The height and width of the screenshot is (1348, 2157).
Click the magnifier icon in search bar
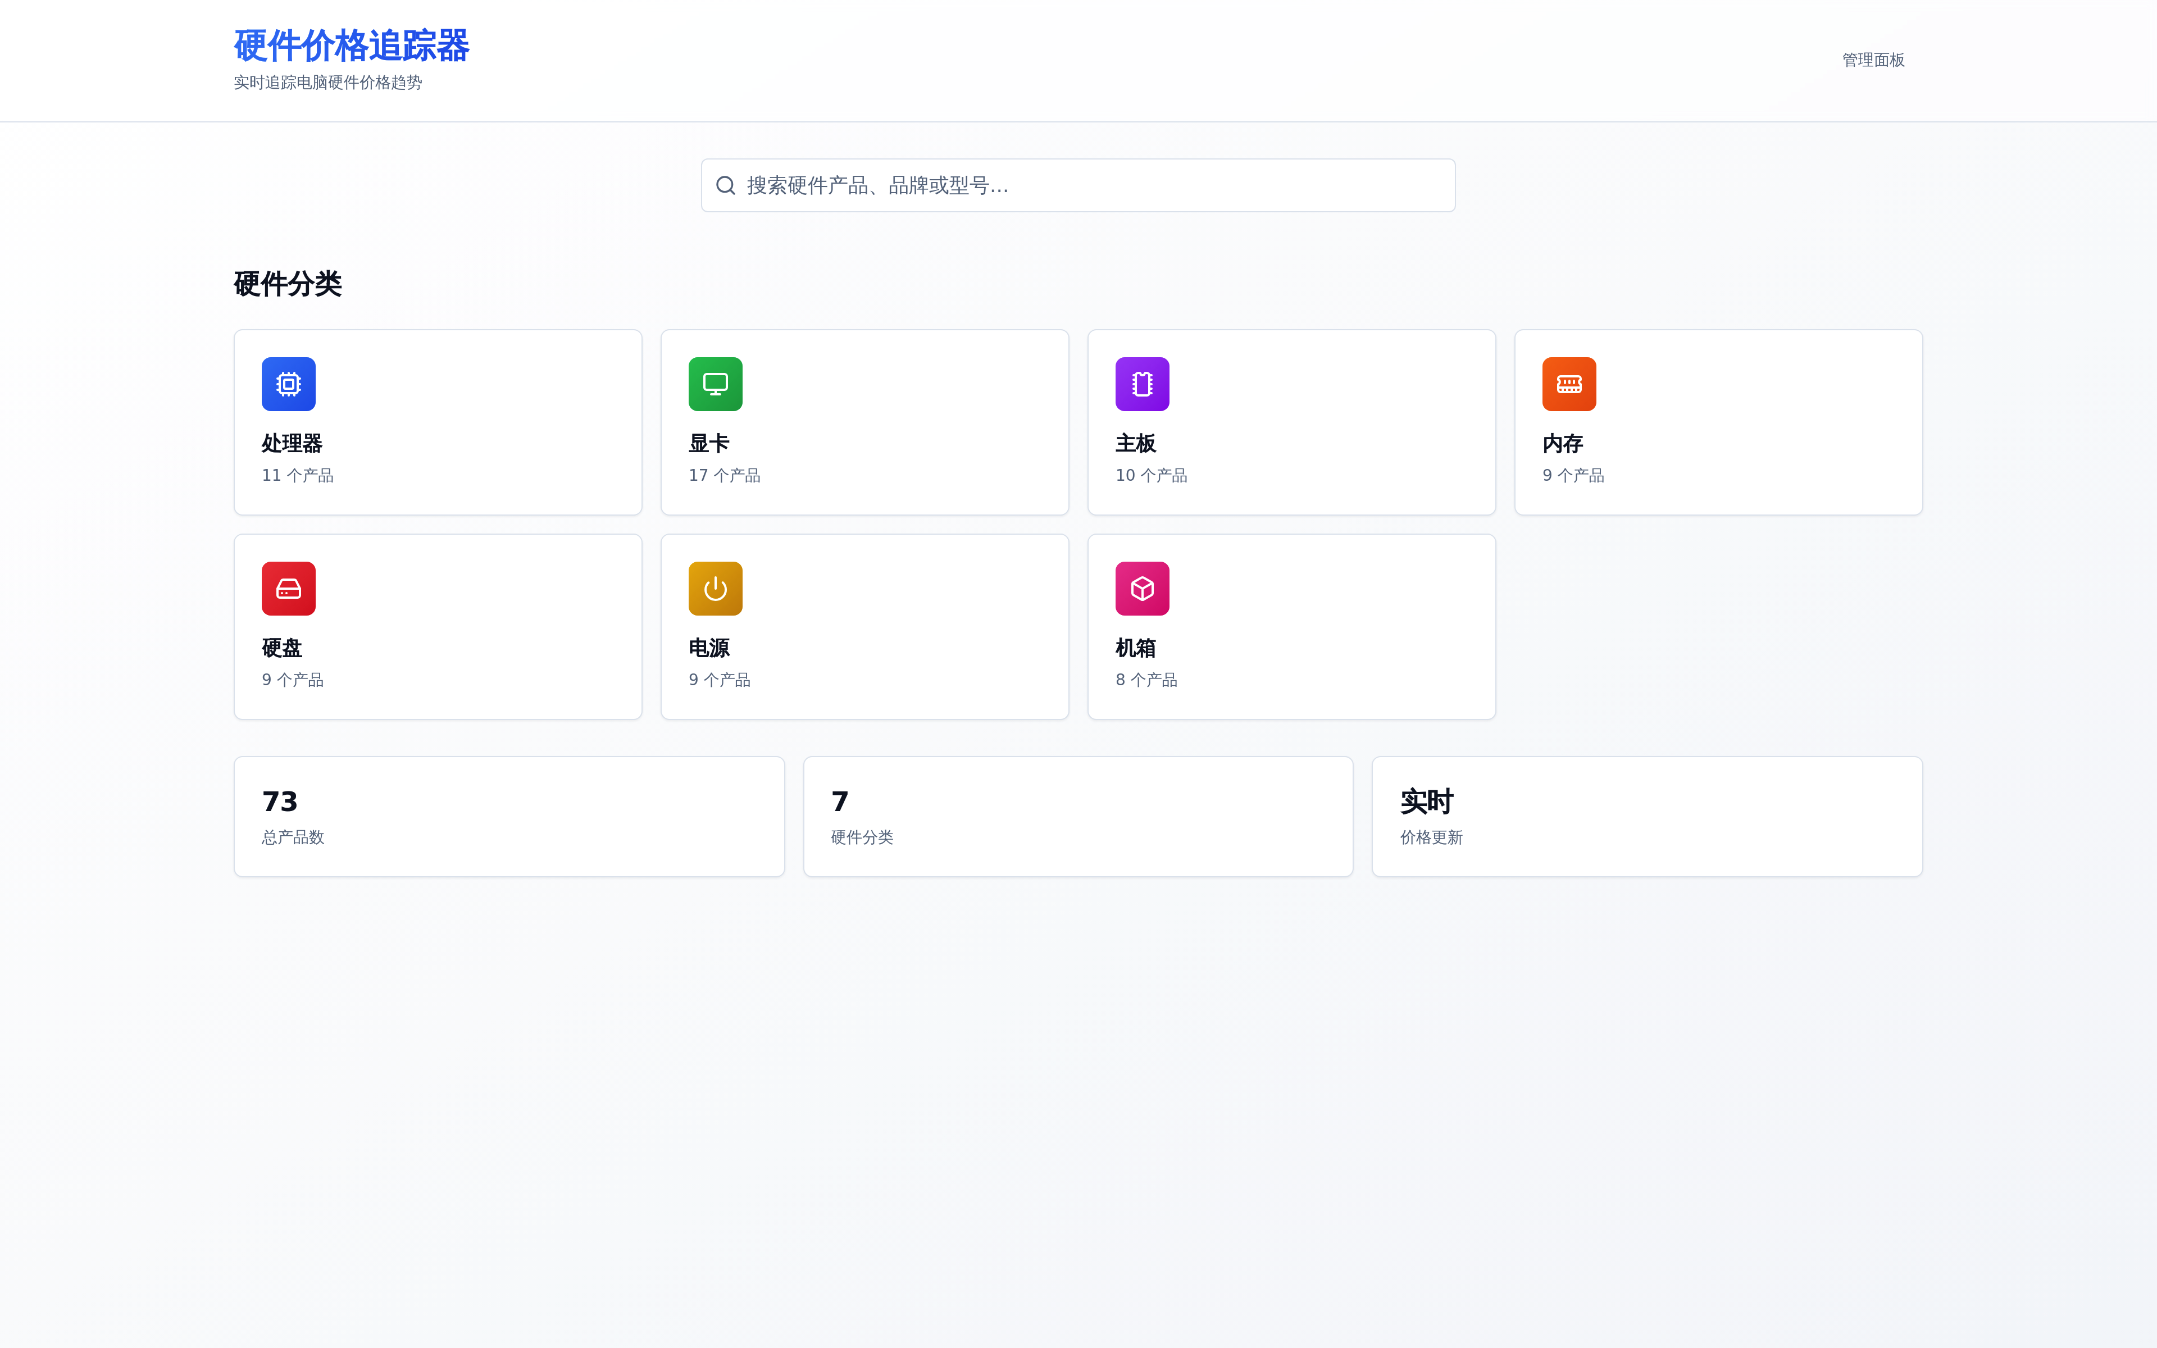726,185
